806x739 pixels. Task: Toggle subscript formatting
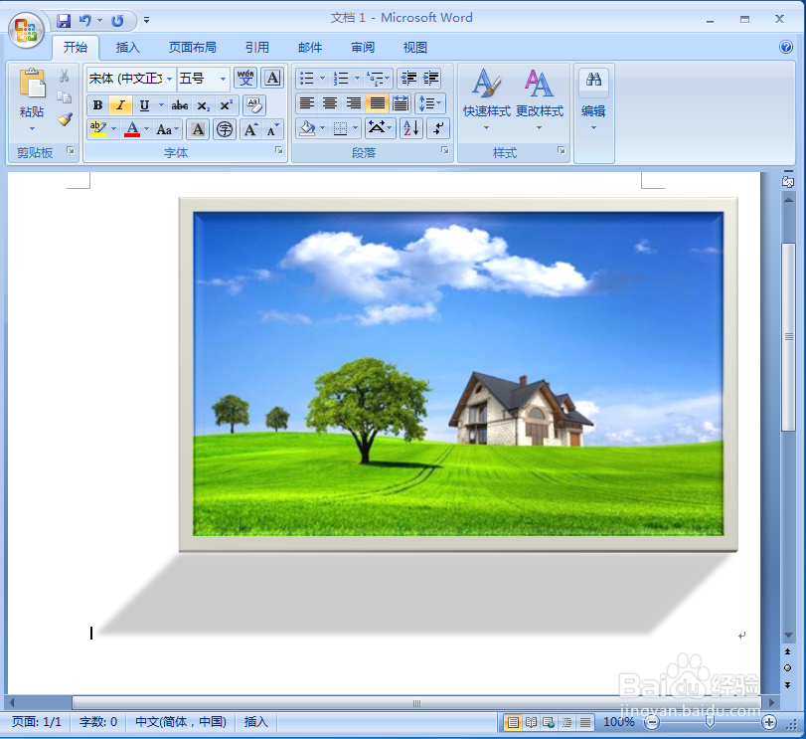coord(204,105)
